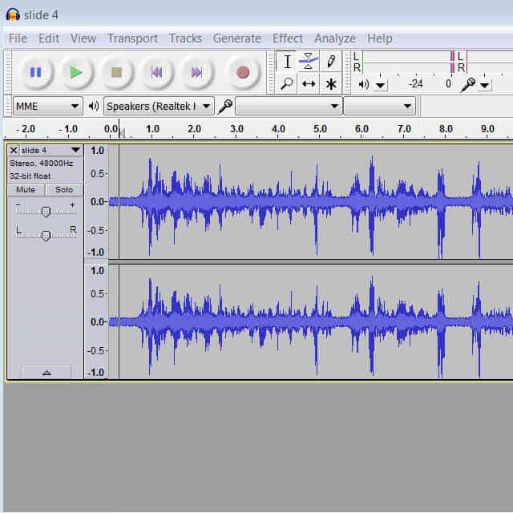Collapse the track with the bottom arrow button
513x513 pixels.
pyautogui.click(x=46, y=372)
